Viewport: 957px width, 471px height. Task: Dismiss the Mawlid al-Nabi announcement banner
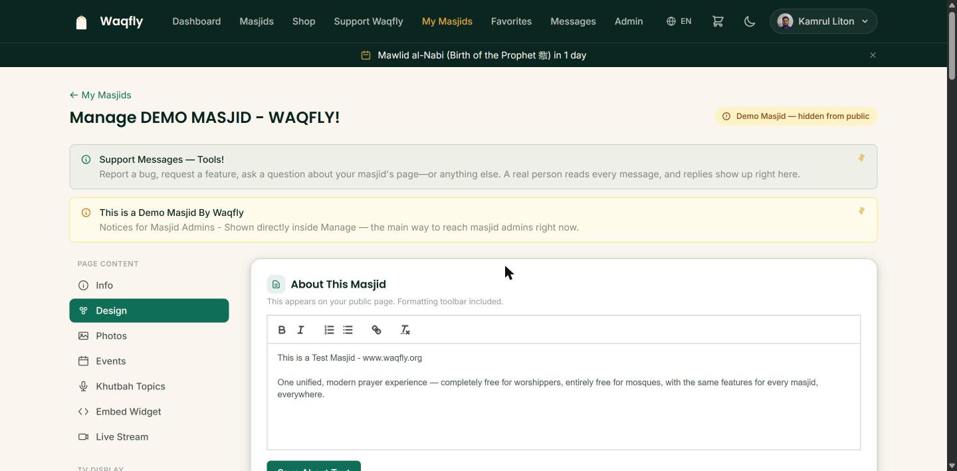[873, 55]
